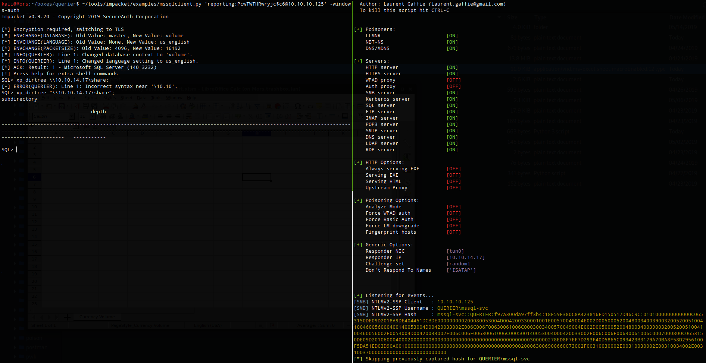
Task: Click the 'Poisoning Options:' section heading
Action: click(x=392, y=201)
